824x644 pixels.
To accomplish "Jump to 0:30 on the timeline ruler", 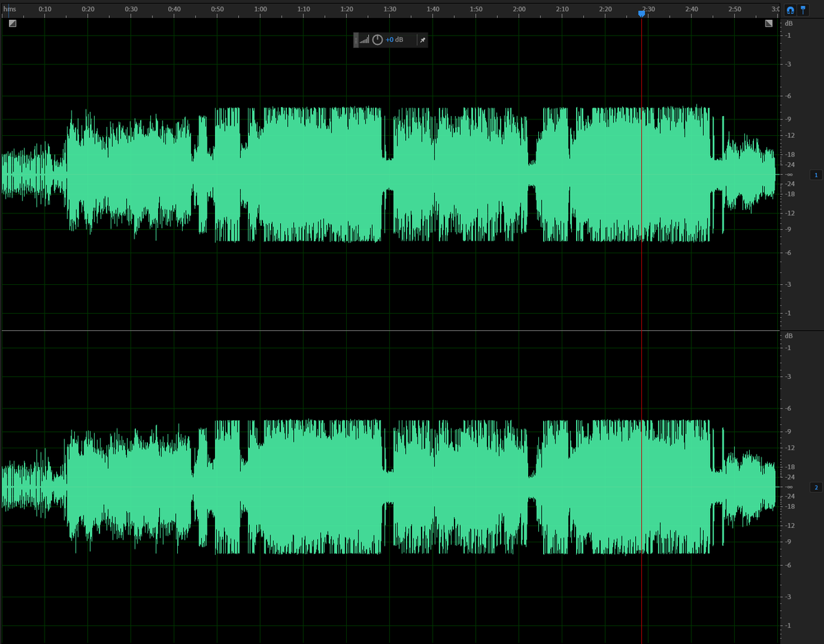I will click(131, 9).
